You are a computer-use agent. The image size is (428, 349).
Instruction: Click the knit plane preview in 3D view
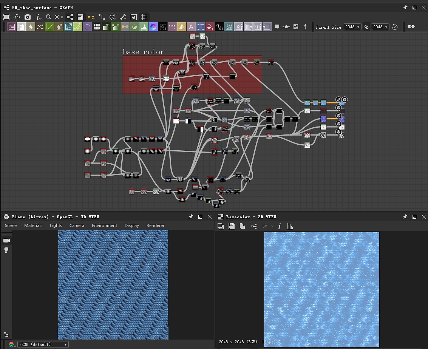[x=113, y=285]
